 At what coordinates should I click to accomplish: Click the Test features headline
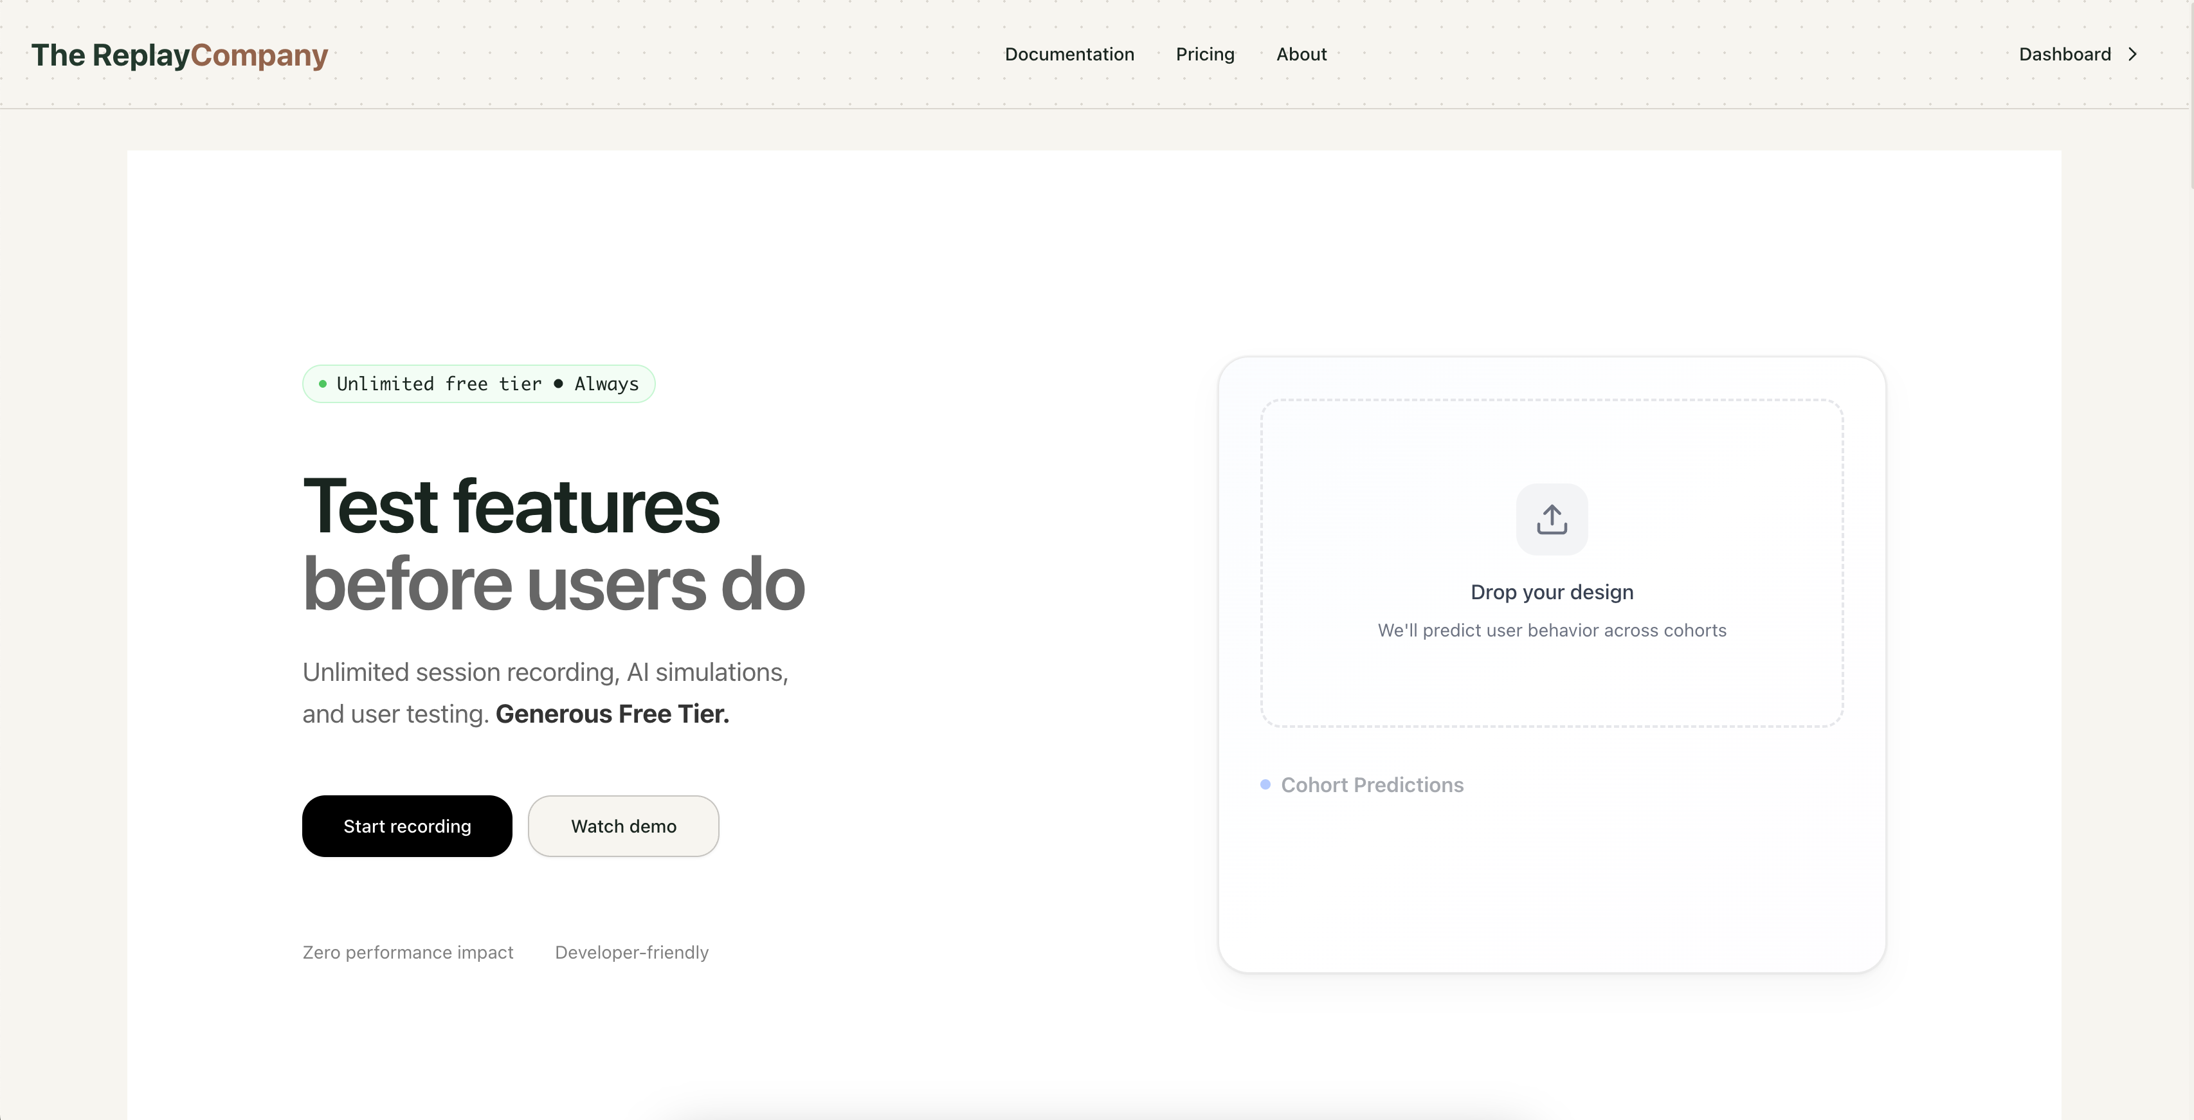tap(511, 507)
